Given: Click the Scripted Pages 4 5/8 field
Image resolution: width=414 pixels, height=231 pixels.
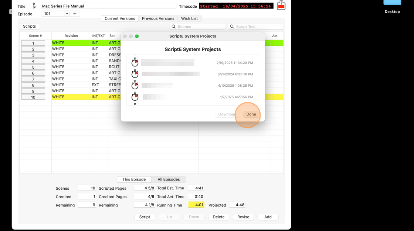Looking at the screenshot, I should click(x=144, y=188).
